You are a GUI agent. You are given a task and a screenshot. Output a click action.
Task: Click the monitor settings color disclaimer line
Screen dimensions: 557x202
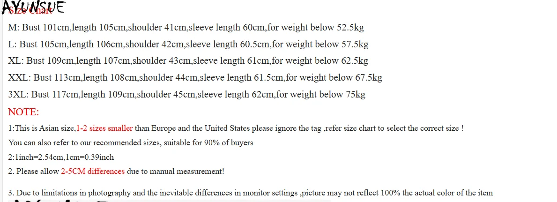coord(251,193)
